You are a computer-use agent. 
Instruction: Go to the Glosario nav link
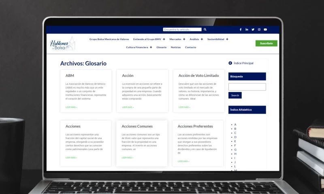click(x=161, y=47)
